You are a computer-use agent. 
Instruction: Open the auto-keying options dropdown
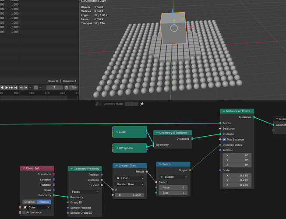tap(40, 88)
